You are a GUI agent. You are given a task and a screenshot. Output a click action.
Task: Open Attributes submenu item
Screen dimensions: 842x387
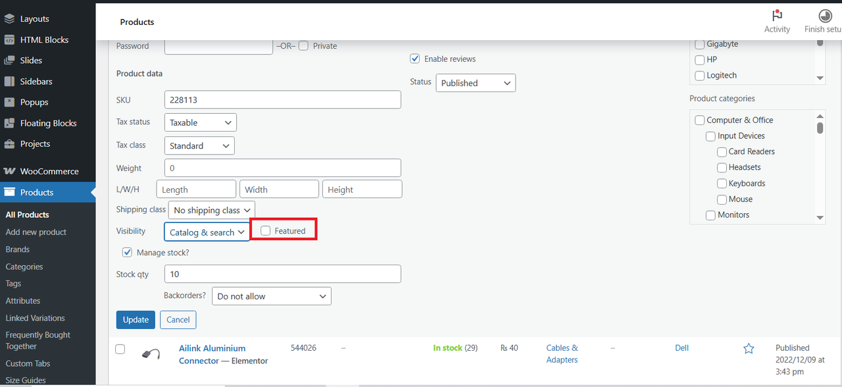point(23,301)
